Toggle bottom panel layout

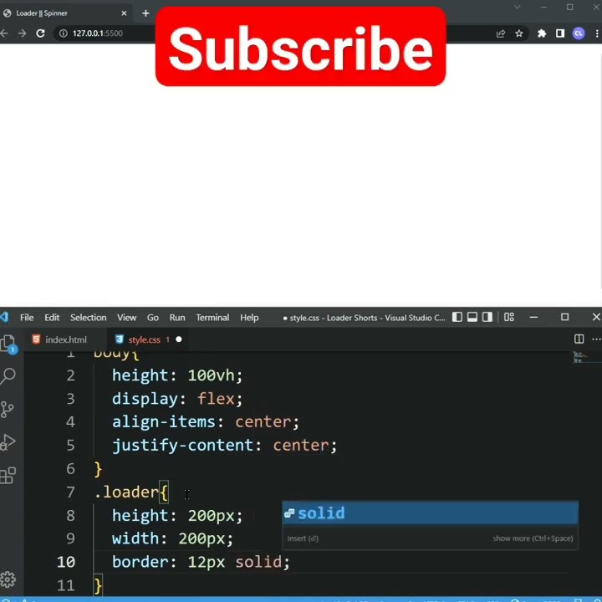pos(472,317)
